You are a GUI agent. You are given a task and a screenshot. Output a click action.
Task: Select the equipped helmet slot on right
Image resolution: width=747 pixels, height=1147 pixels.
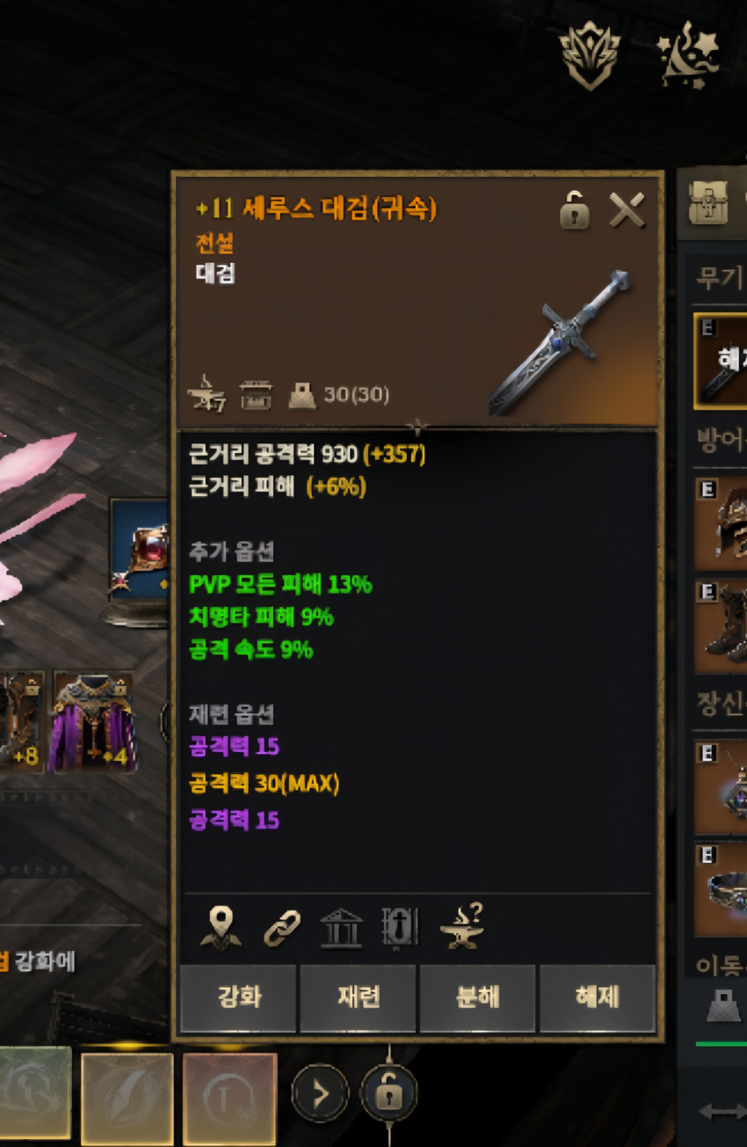721,523
